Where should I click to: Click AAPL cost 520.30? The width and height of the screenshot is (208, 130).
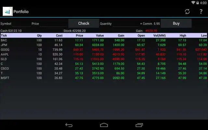pos(58,54)
